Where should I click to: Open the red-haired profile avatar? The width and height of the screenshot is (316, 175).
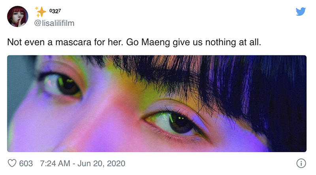17,17
